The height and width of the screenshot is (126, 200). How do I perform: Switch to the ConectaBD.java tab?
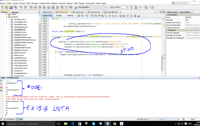click(x=112, y=12)
